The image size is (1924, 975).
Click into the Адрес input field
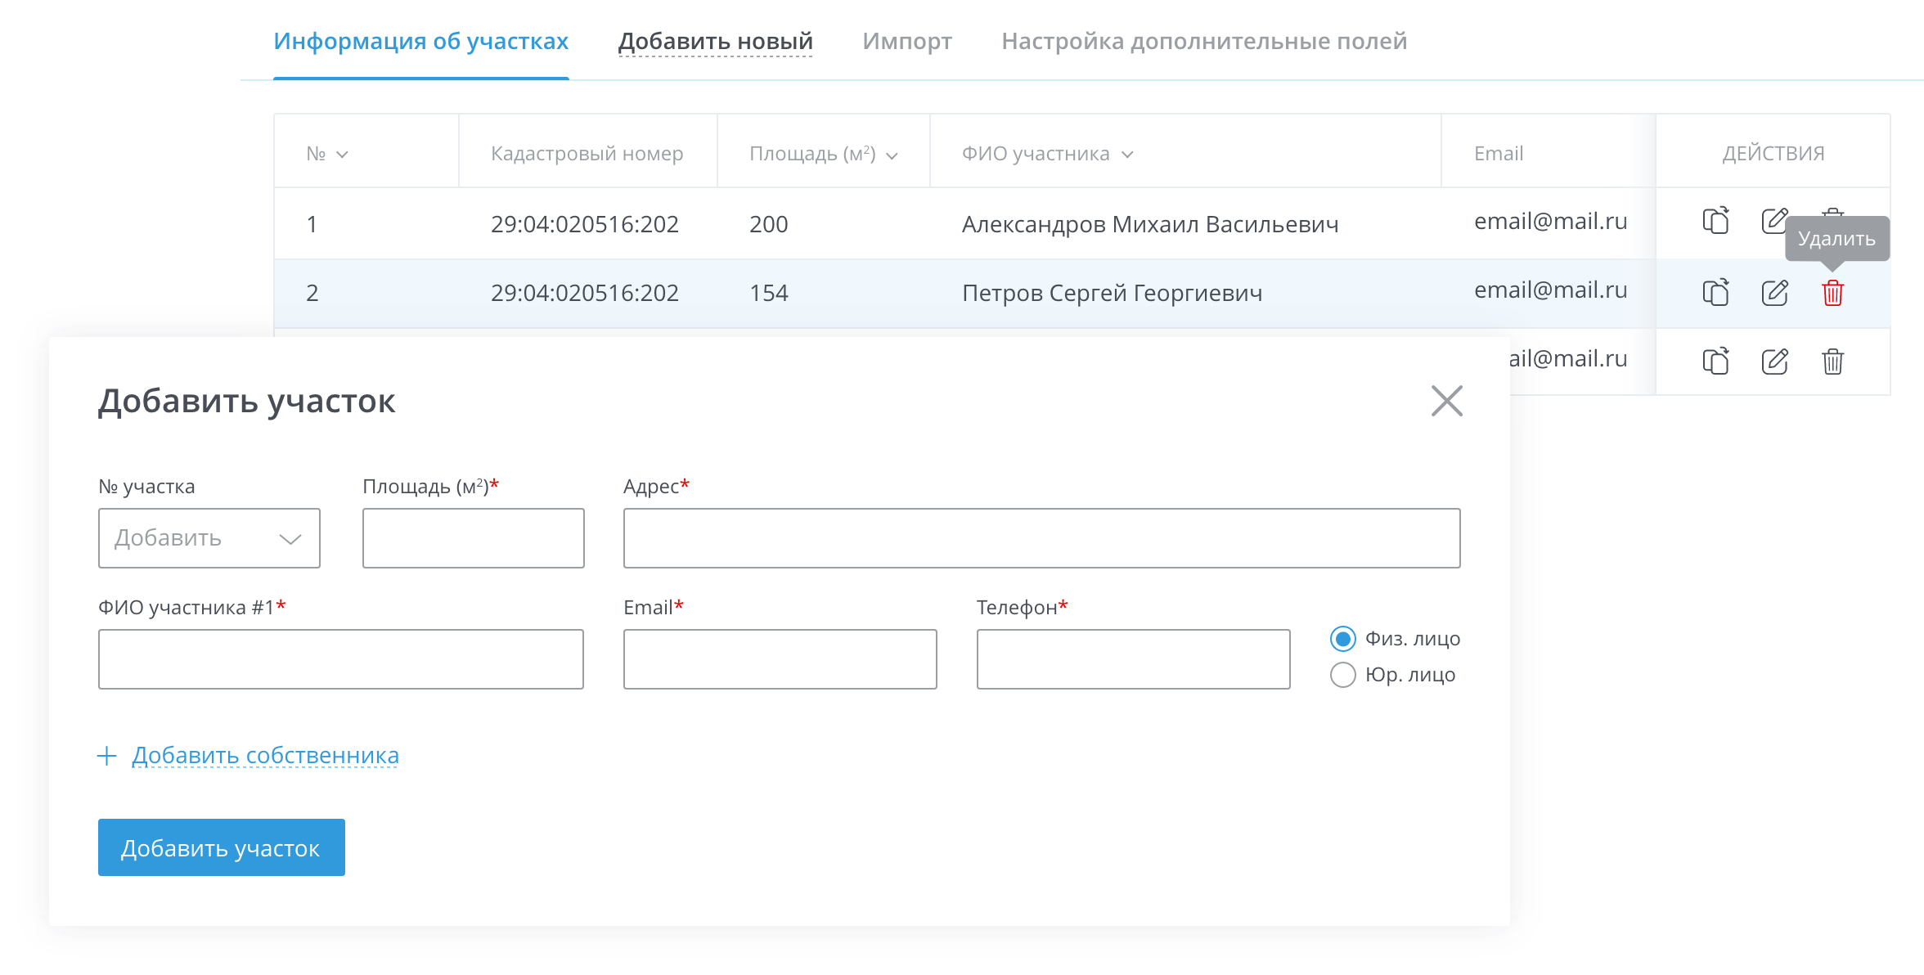(1041, 538)
